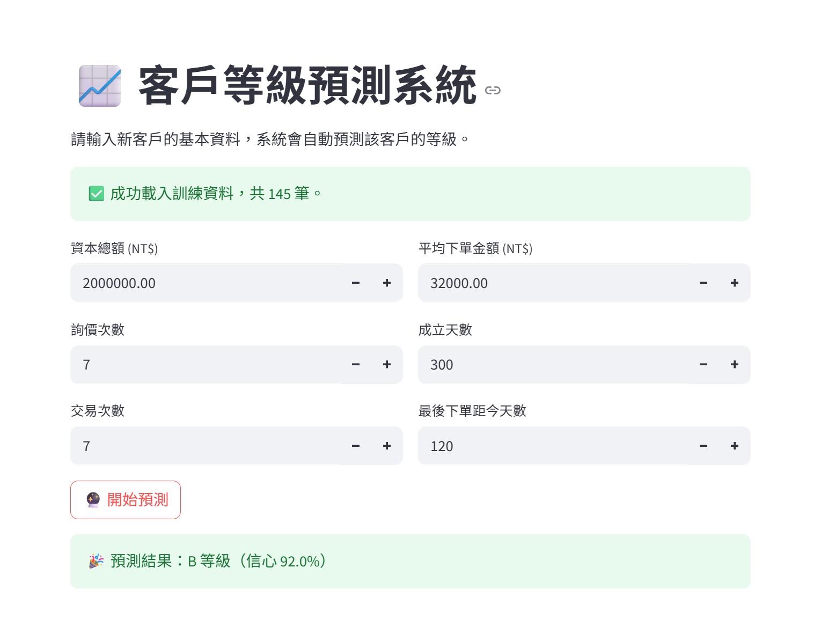The width and height of the screenshot is (821, 619).
Task: Click the anchor link icon beside the title
Action: [x=492, y=90]
